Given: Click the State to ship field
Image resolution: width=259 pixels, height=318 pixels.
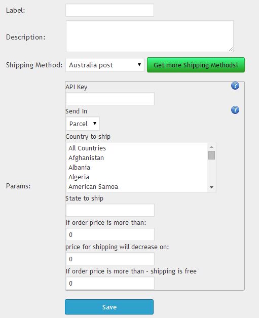Looking at the screenshot, I should (x=110, y=210).
